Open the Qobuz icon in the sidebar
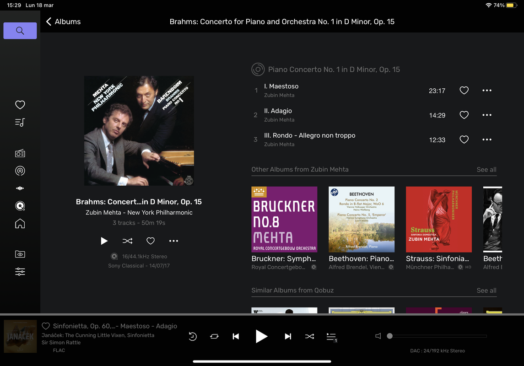524x366 pixels. (20, 206)
